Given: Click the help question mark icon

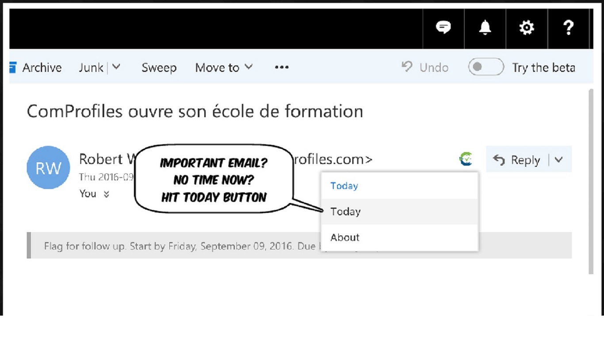Looking at the screenshot, I should point(568,28).
